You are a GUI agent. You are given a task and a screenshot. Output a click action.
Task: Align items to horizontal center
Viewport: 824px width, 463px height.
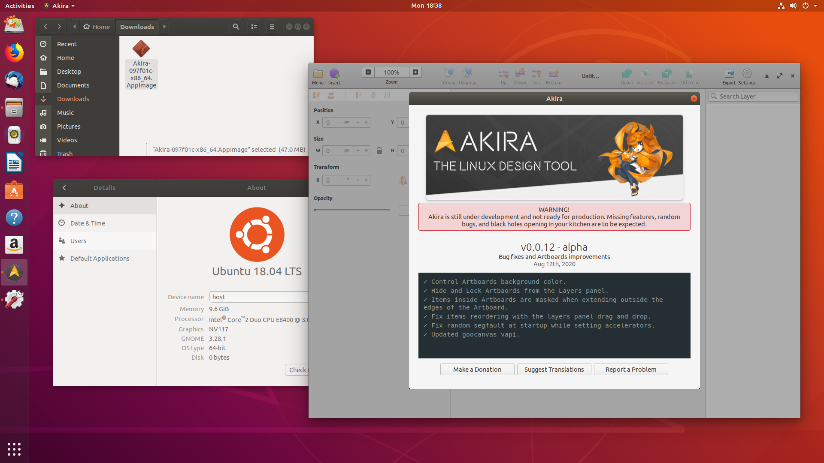(373, 95)
